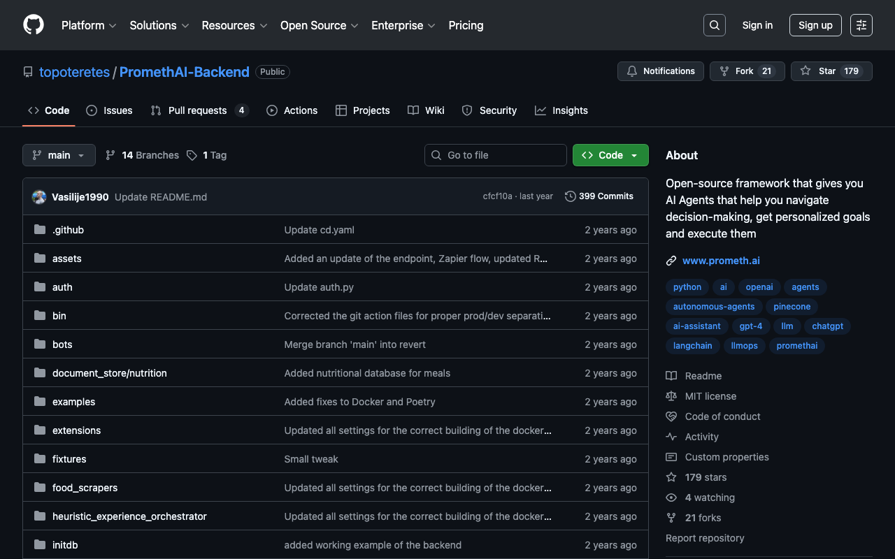895x559 pixels.
Task: Click the tag icon showing 1 Tag
Action: [x=192, y=155]
